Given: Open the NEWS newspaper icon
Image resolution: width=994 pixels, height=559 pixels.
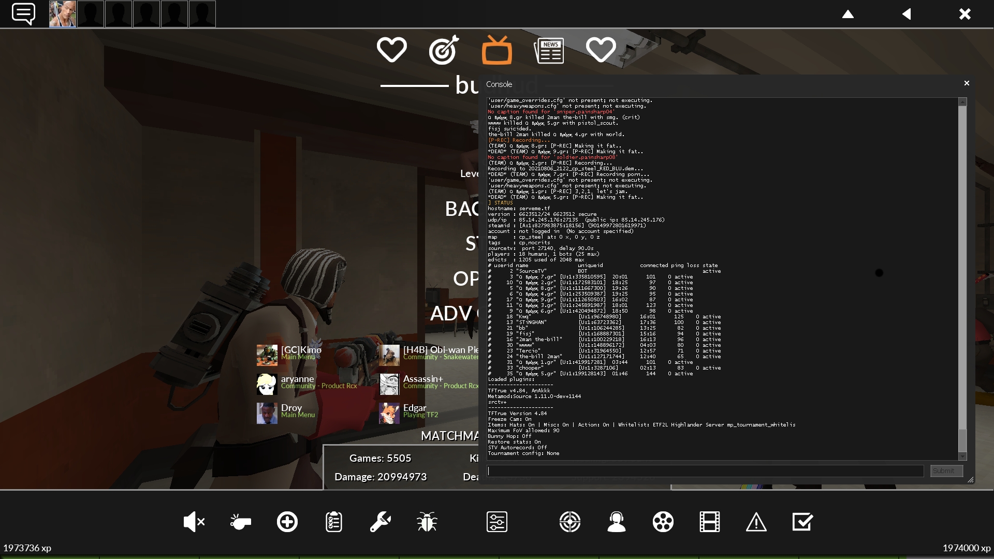Looking at the screenshot, I should tap(549, 51).
